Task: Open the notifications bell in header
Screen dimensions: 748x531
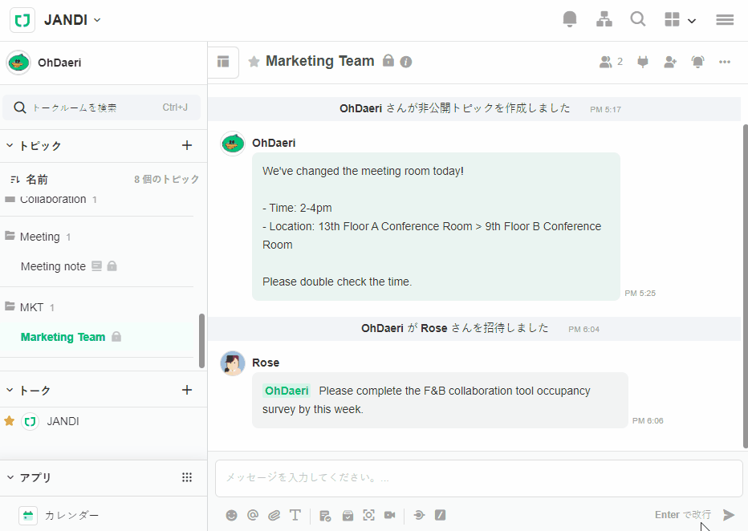Action: (x=570, y=19)
